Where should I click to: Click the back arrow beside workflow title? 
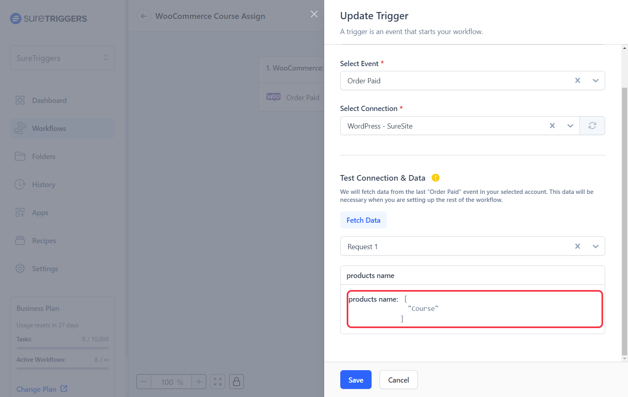144,16
